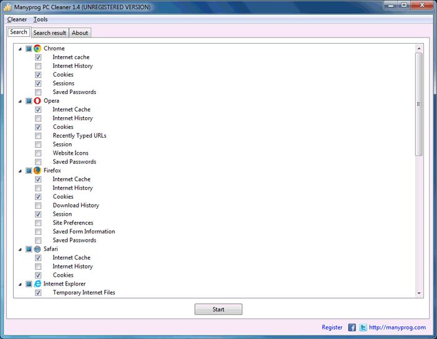Enable Opera Internet History
Image resolution: width=437 pixels, height=339 pixels.
pyautogui.click(x=38, y=118)
